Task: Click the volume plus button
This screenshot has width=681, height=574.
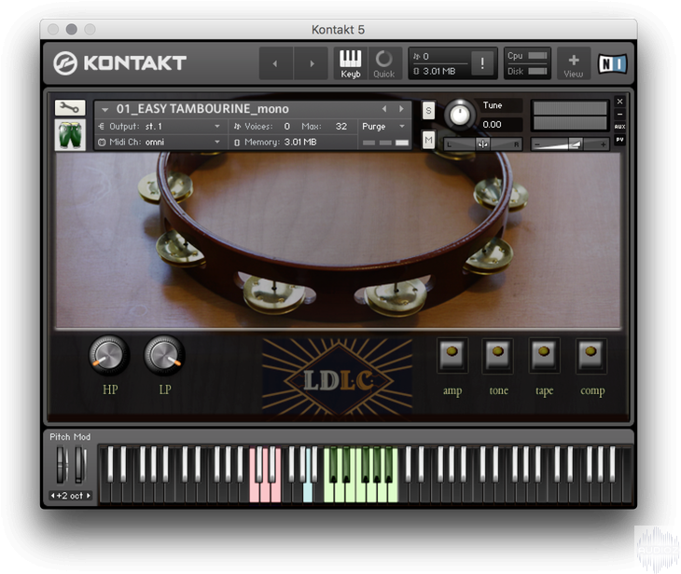Action: coord(603,144)
